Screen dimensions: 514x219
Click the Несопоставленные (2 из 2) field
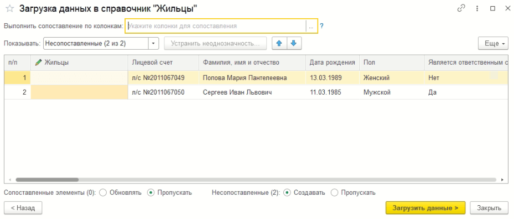(96, 43)
